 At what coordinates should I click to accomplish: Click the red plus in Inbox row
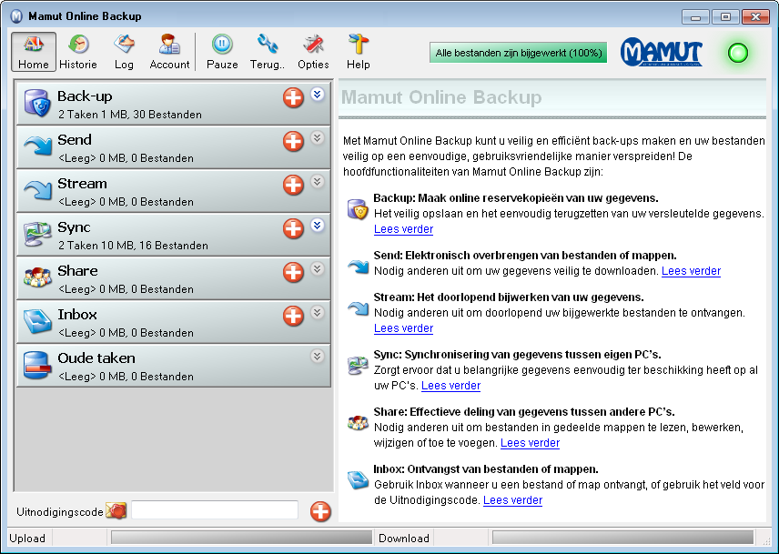coord(293,316)
